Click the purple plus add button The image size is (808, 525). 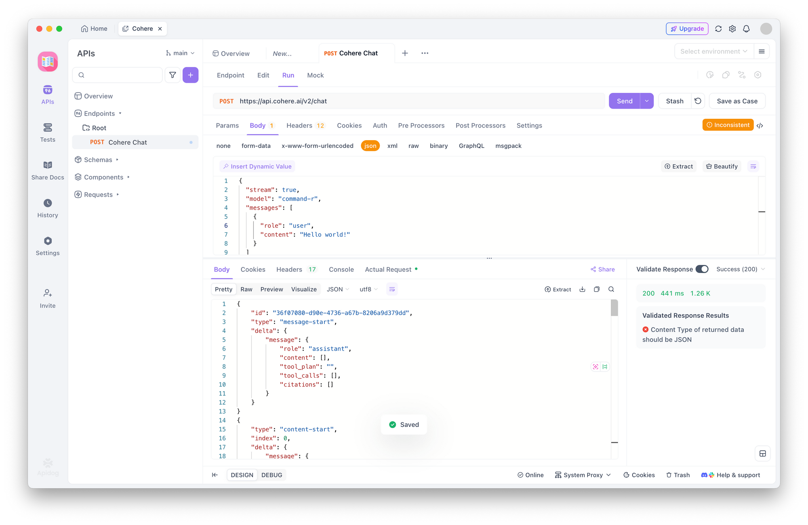190,75
